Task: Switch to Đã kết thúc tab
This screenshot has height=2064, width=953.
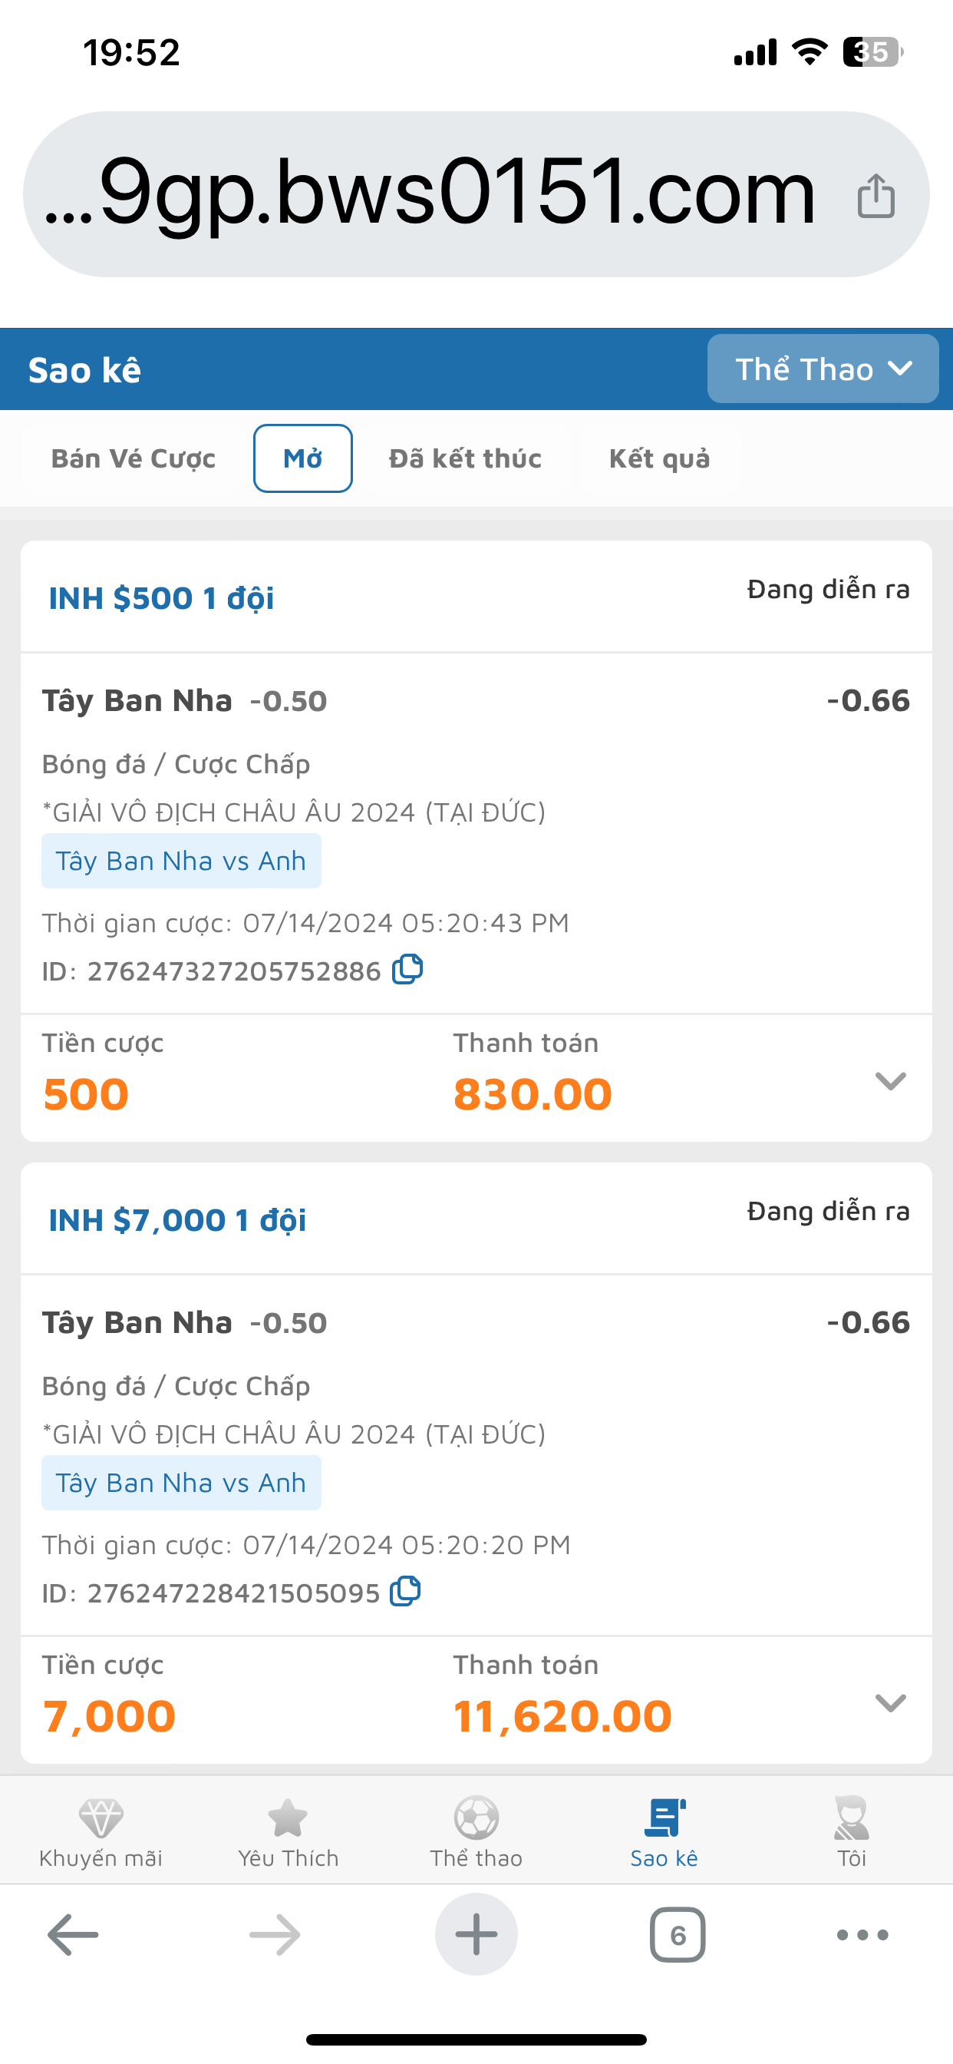Action: (x=465, y=458)
